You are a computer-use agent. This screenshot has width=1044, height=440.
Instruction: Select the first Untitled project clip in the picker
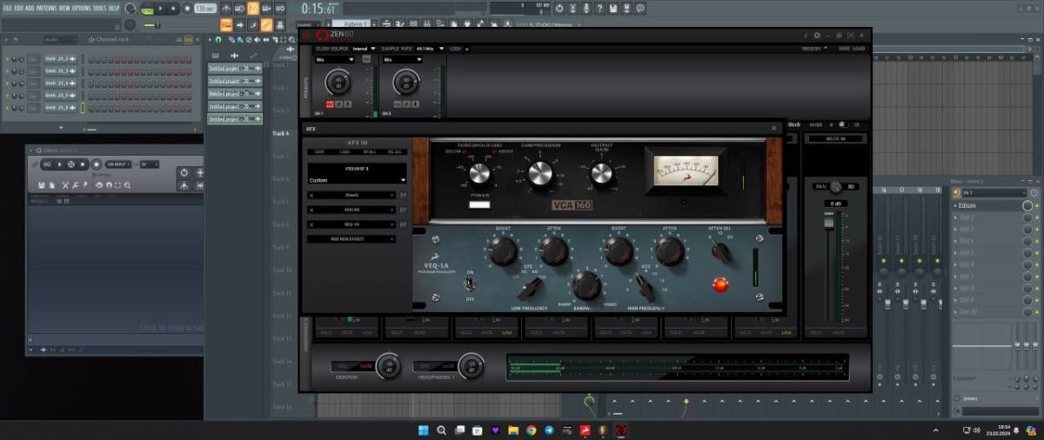click(235, 69)
